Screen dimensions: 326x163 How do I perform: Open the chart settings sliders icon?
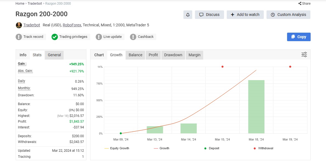304,55
